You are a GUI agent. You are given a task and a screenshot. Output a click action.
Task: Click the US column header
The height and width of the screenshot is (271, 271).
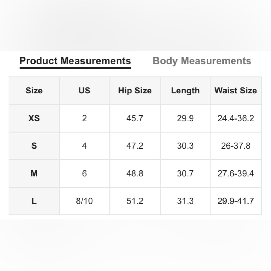coord(85,91)
